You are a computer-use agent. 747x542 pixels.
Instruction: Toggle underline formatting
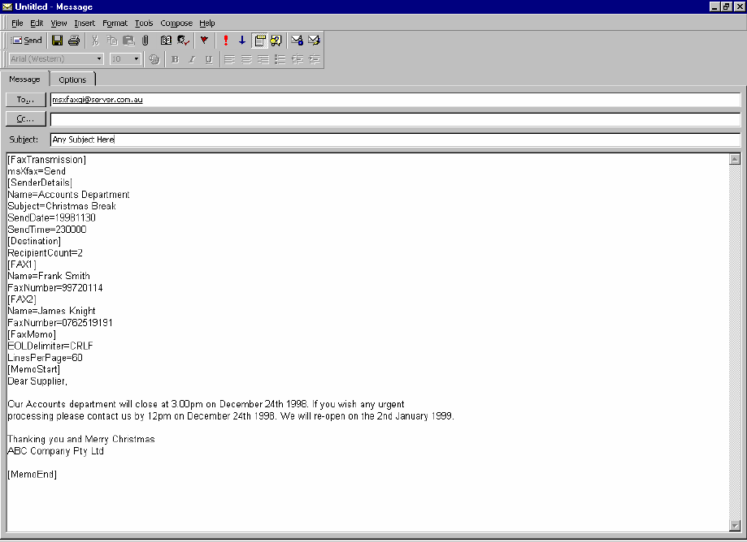(209, 59)
